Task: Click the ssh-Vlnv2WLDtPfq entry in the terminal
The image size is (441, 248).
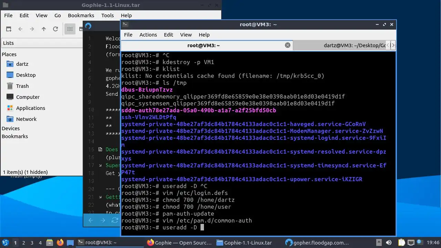Action: tap(149, 117)
